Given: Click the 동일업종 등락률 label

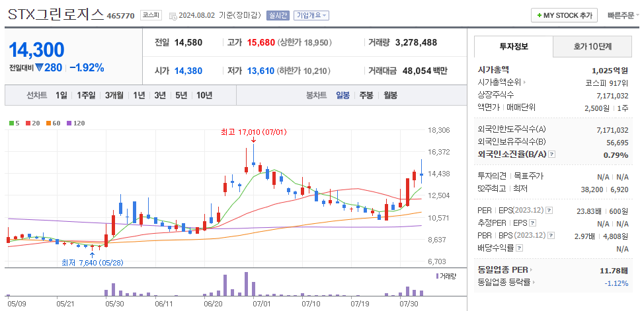Looking at the screenshot, I should coord(504,282).
